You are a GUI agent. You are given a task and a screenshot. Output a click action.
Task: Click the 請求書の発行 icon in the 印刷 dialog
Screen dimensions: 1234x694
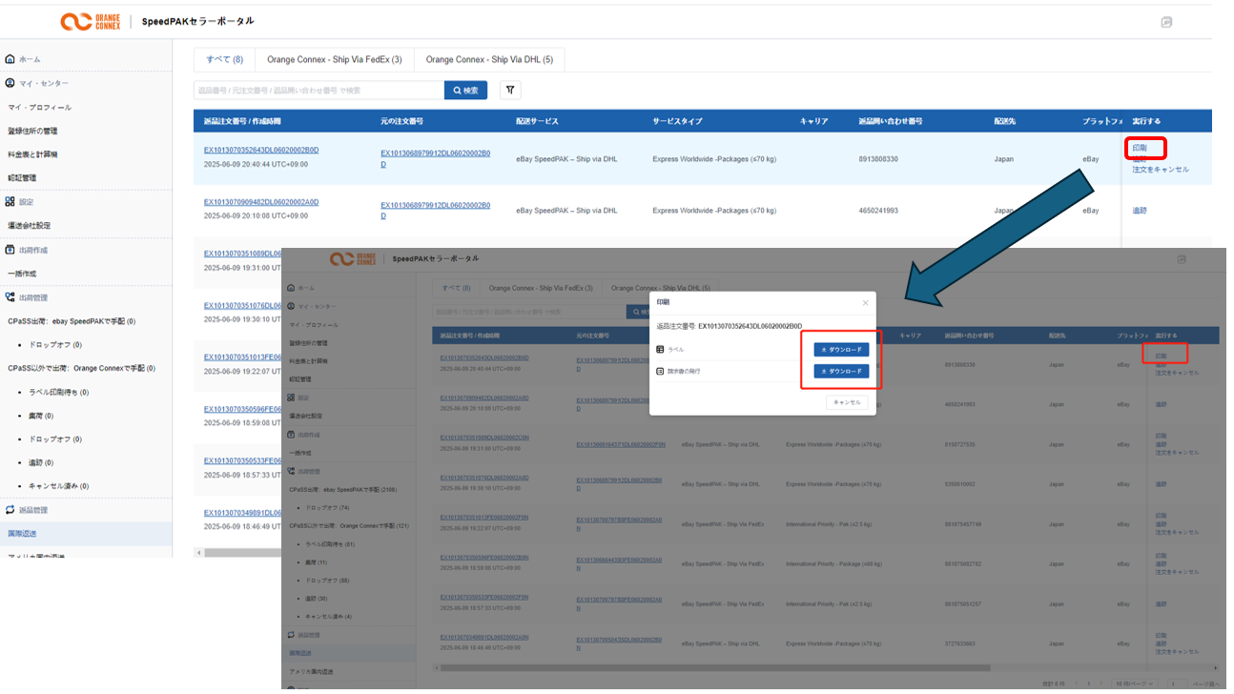click(660, 371)
